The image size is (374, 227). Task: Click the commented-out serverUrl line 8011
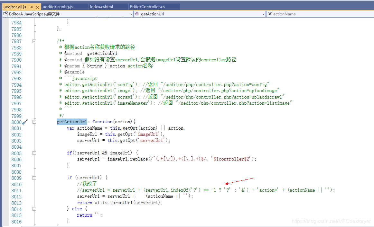coord(206,190)
